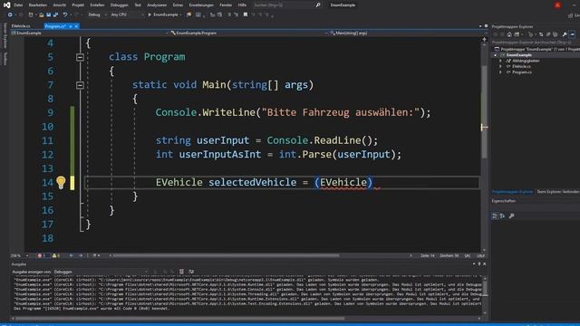Open the Debug configuration dropdown
The width and height of the screenshot is (580, 326).
click(97, 14)
